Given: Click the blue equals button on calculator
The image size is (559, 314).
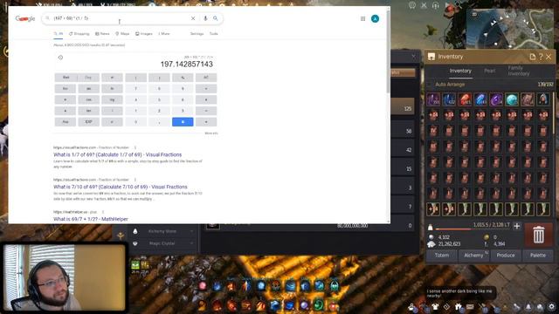Looking at the screenshot, I should click(x=183, y=122).
